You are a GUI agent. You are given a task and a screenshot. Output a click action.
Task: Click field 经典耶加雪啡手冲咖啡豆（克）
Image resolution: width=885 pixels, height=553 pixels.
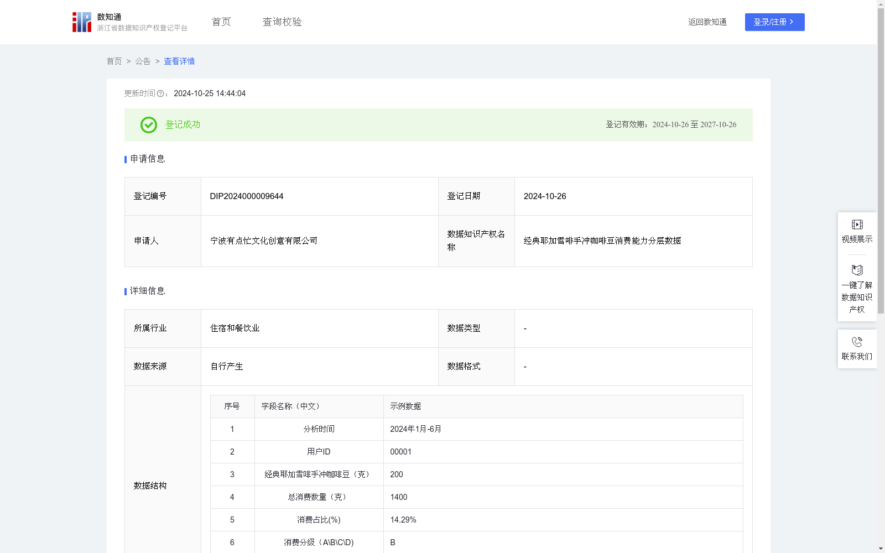click(319, 474)
